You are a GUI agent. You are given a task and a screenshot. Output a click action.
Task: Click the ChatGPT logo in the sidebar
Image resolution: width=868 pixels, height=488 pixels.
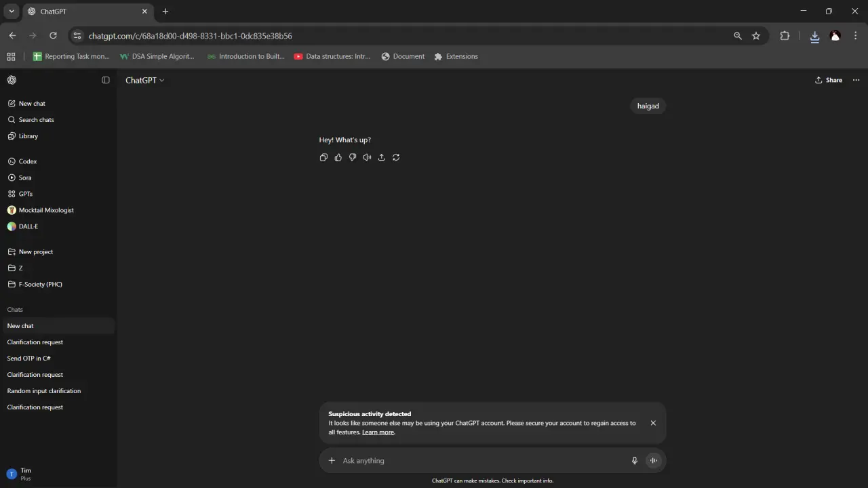[12, 80]
